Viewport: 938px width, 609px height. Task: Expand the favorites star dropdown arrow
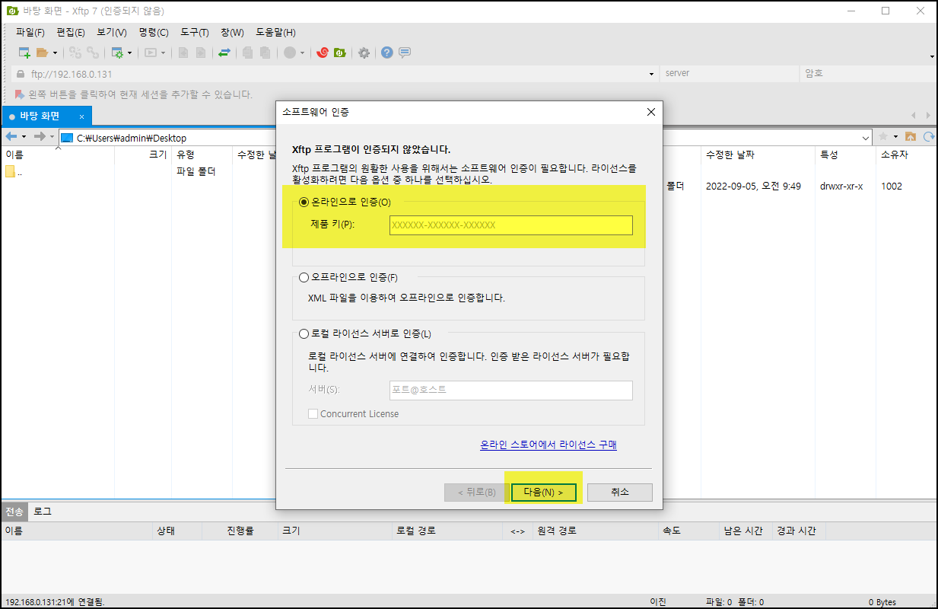tap(895, 137)
